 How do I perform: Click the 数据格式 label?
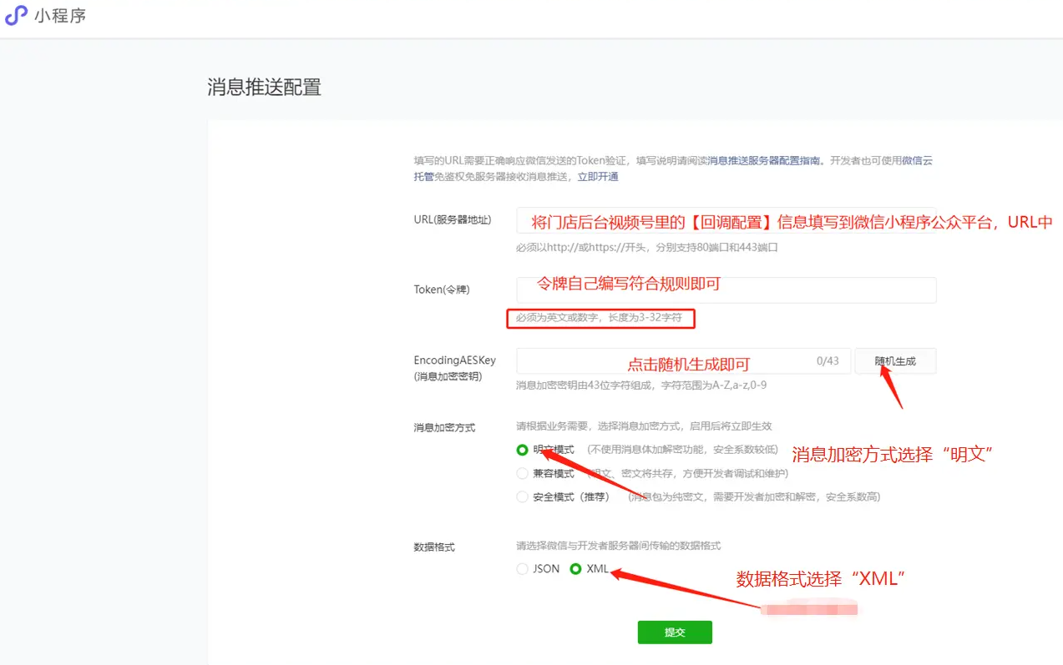click(434, 547)
